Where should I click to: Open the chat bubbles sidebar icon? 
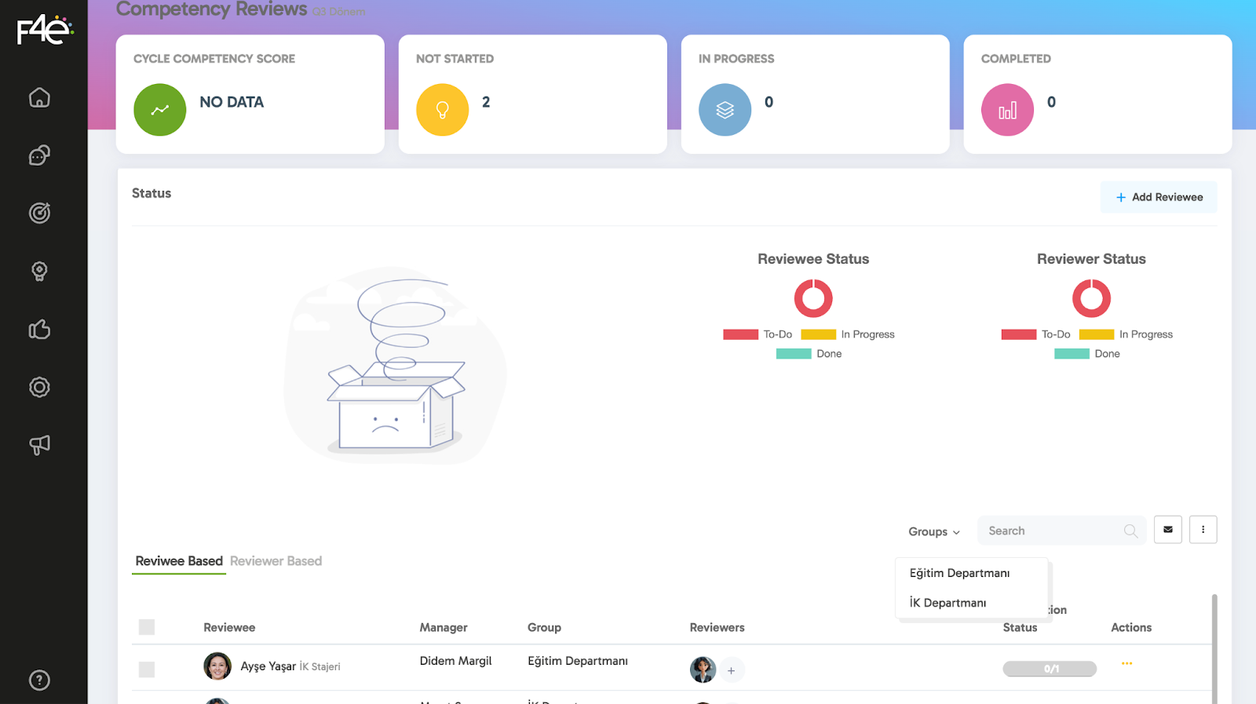click(39, 155)
